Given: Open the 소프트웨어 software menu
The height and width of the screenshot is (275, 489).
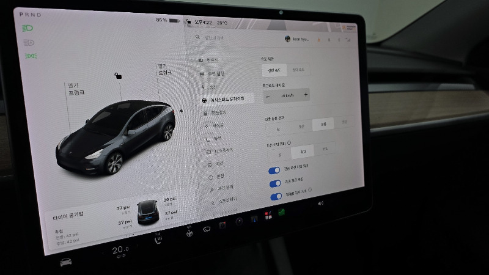Looking at the screenshot, I should [224, 200].
